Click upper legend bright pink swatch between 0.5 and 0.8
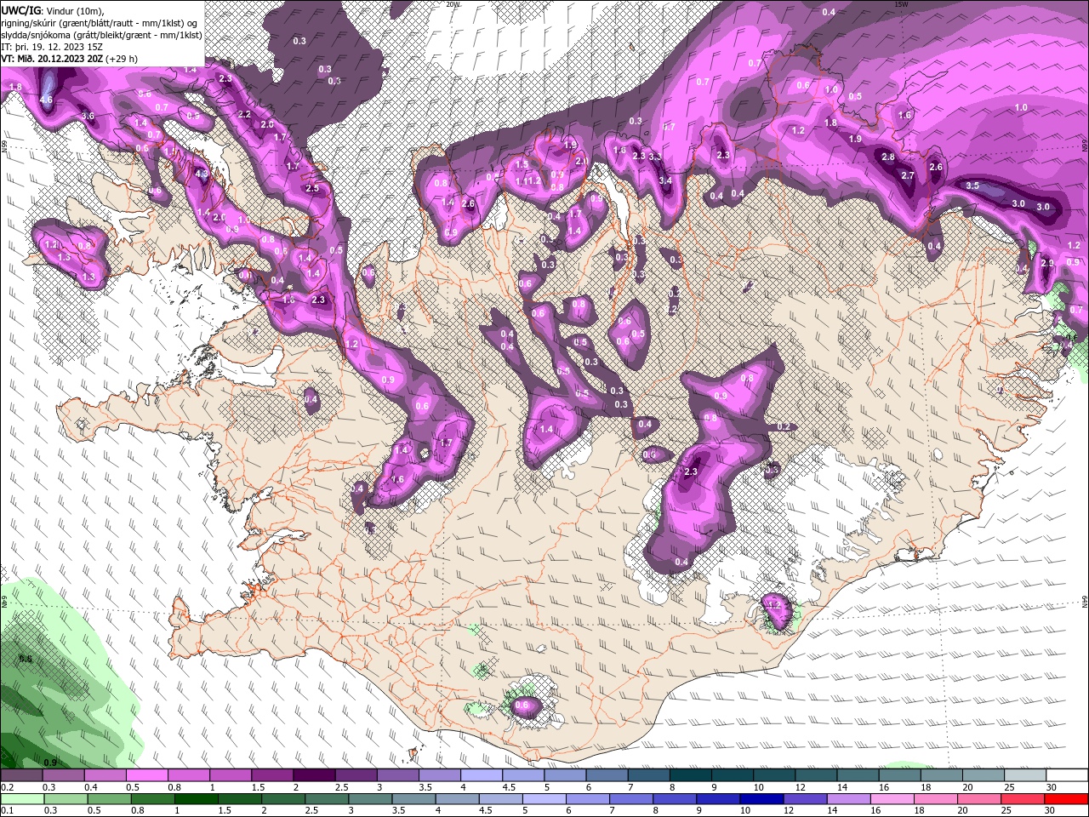 (x=146, y=774)
